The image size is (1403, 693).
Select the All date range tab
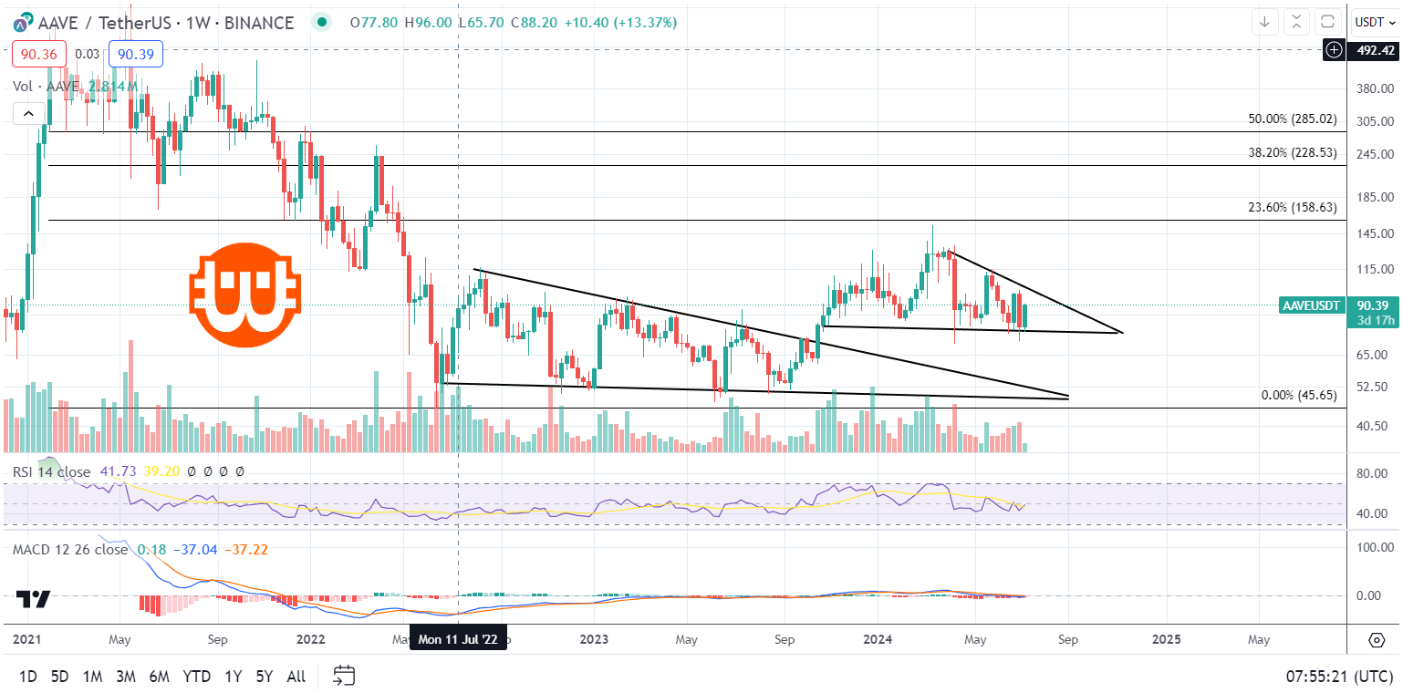coord(296,677)
